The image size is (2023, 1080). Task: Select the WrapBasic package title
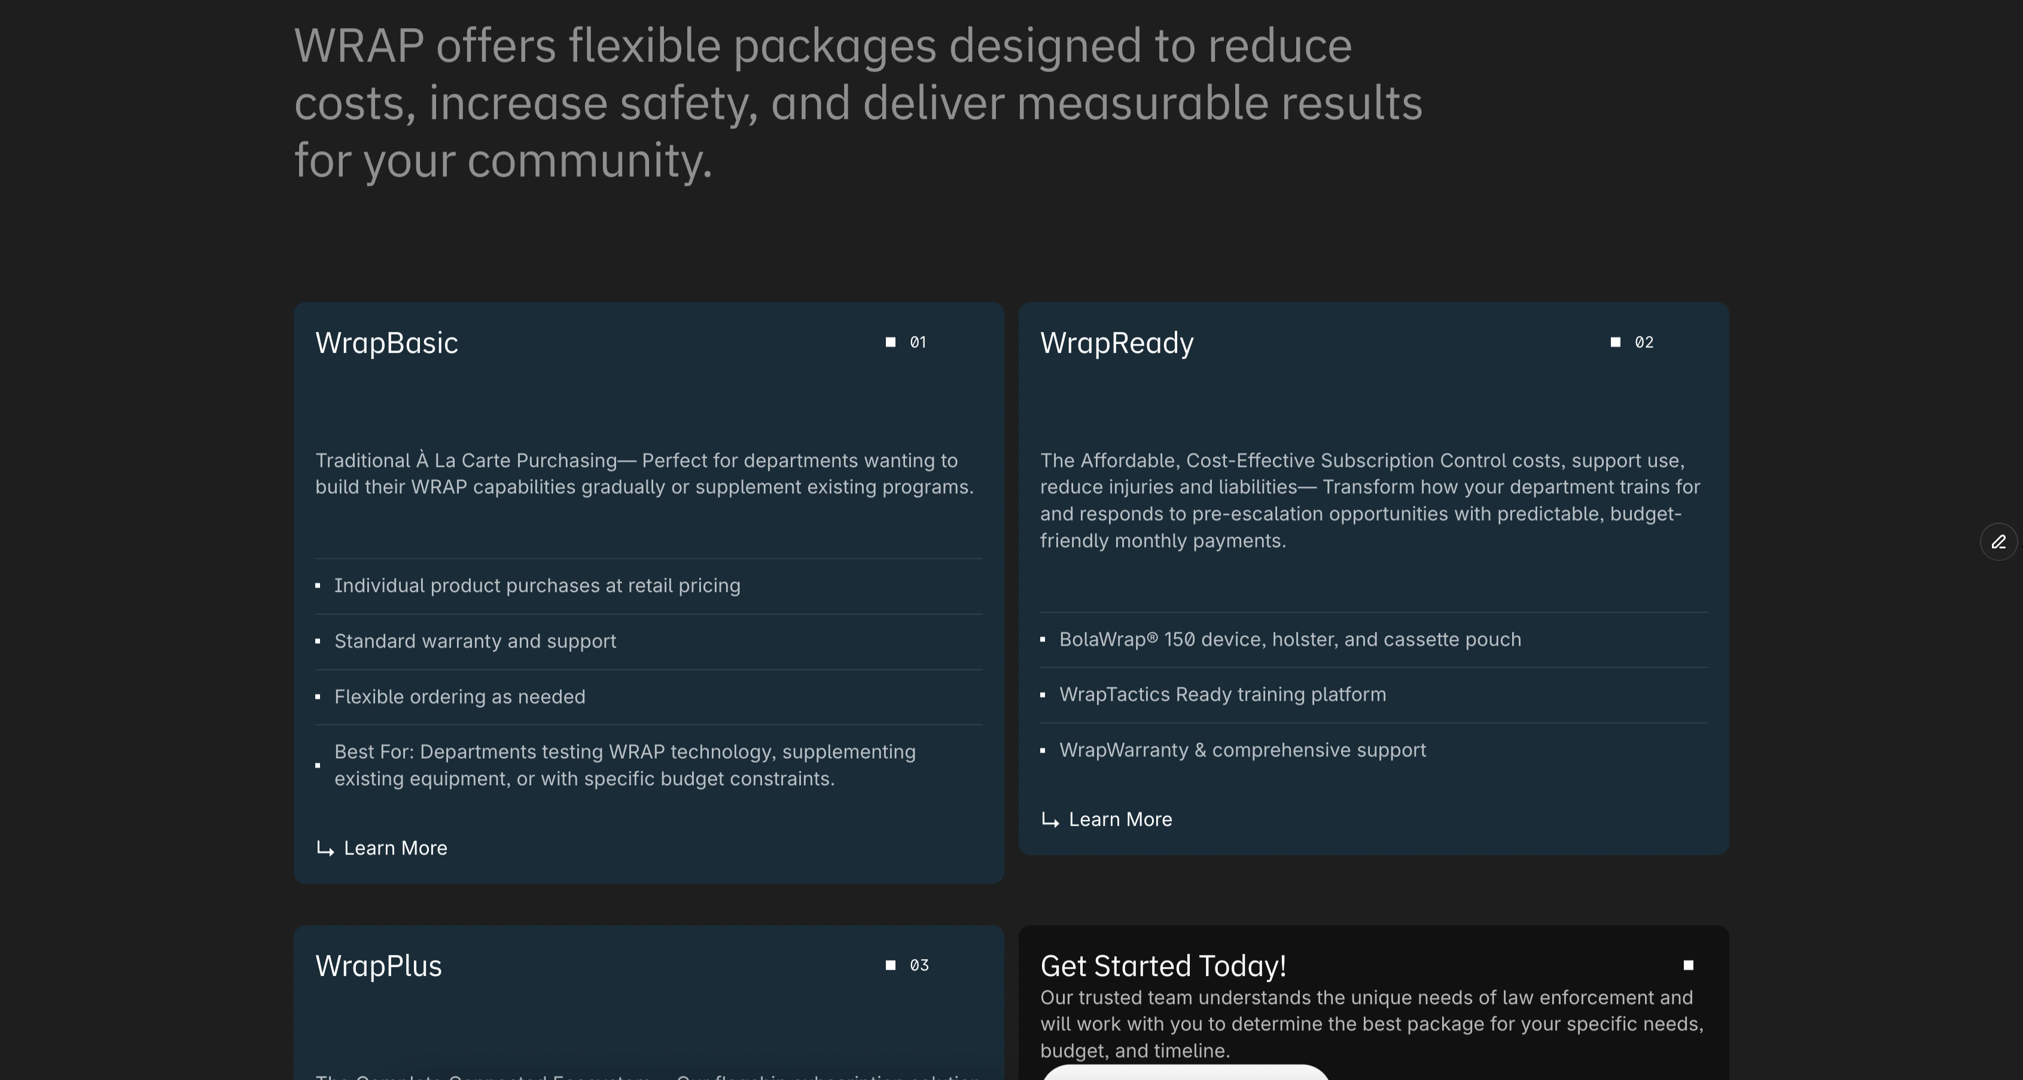(386, 343)
